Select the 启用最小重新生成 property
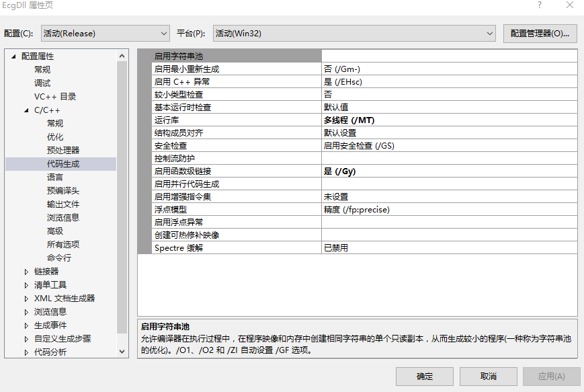 237,69
